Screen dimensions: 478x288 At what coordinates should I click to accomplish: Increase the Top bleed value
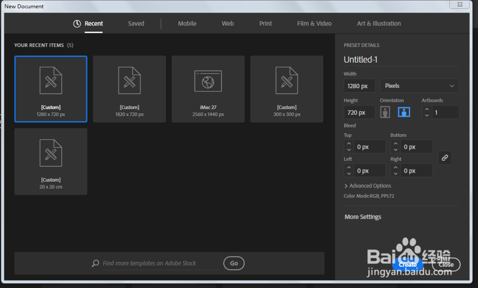(349, 143)
